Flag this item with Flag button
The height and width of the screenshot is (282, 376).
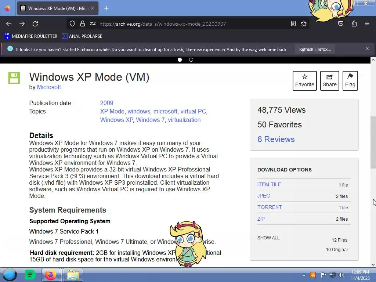coord(350,80)
